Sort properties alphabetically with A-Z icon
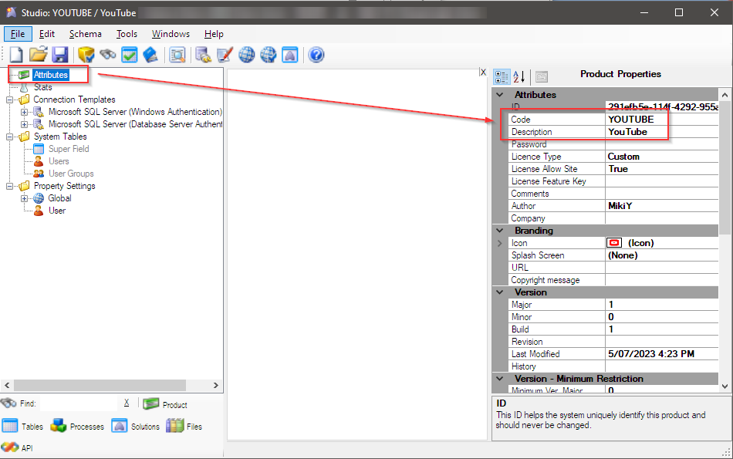 [x=519, y=76]
